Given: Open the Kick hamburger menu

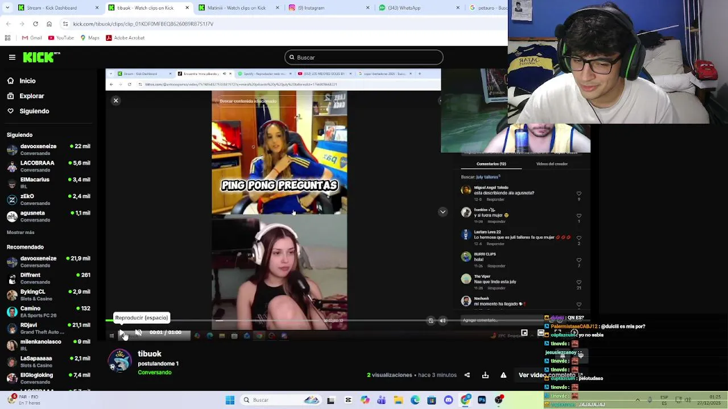Looking at the screenshot, I should coord(12,57).
